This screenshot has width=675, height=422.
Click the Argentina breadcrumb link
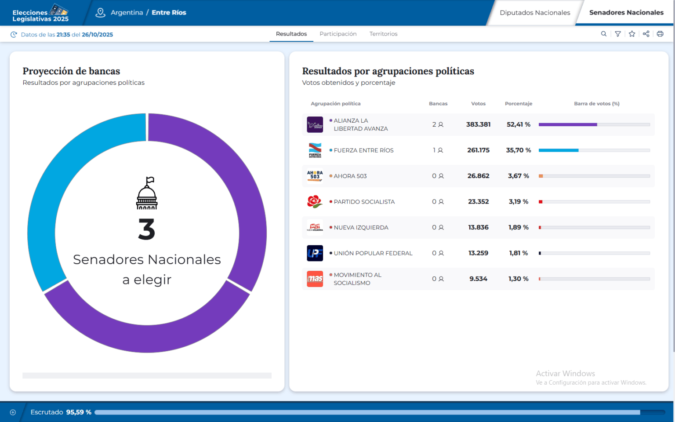click(x=127, y=13)
